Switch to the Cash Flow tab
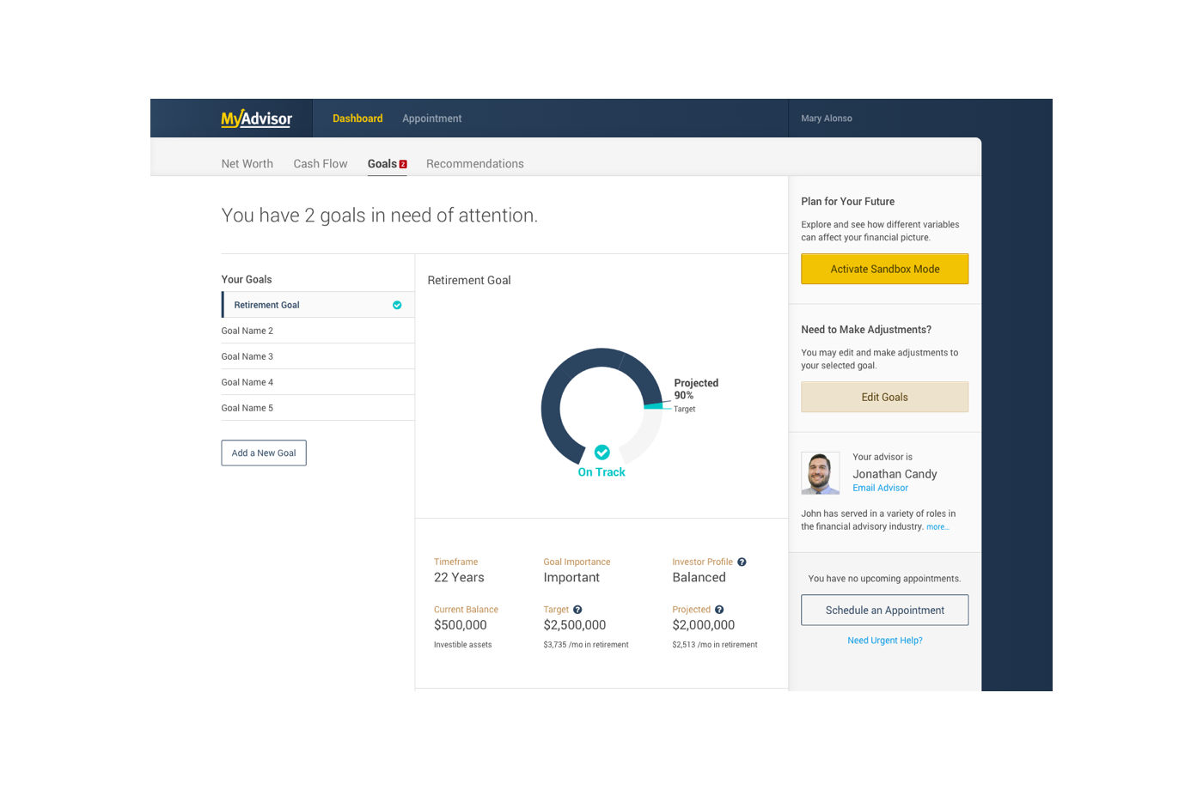Image resolution: width=1203 pixels, height=790 pixels. coord(321,164)
